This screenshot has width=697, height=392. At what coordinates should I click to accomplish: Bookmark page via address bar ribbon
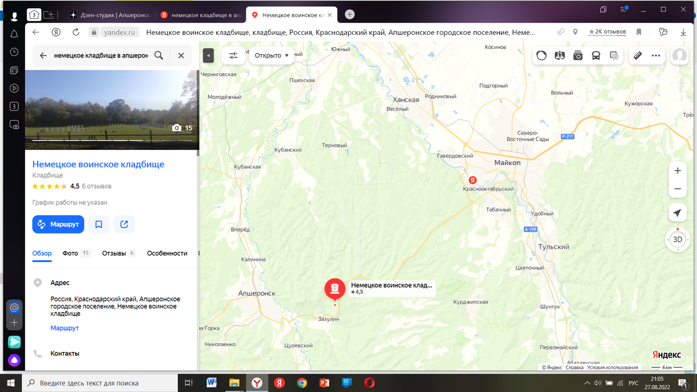tap(639, 33)
